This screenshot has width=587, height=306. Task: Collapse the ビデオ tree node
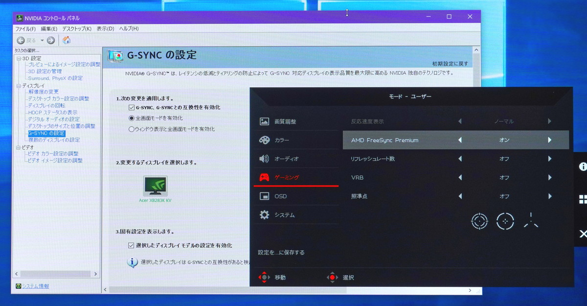pos(19,147)
